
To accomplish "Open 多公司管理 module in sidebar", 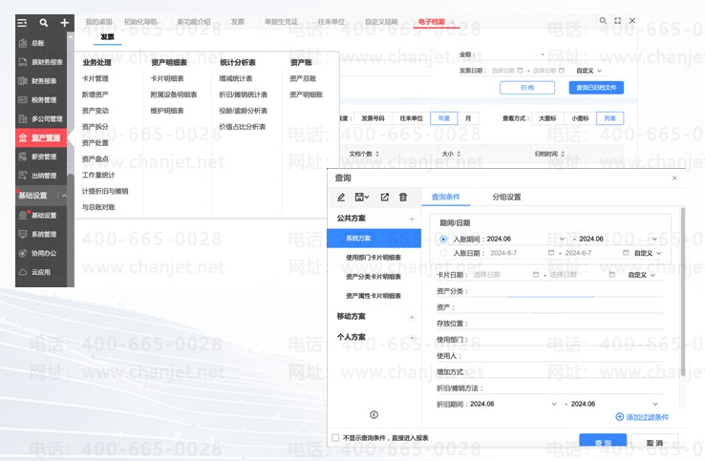I will (x=41, y=118).
